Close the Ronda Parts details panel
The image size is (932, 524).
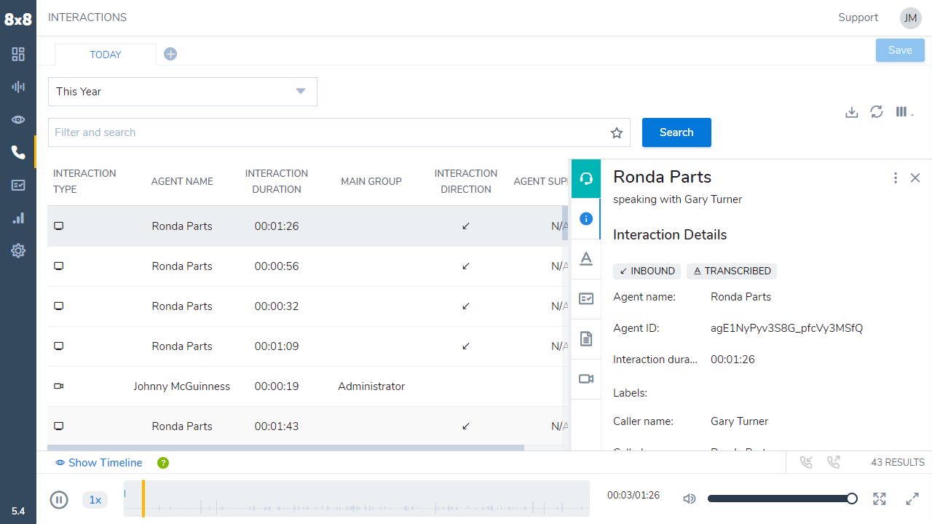coord(915,178)
